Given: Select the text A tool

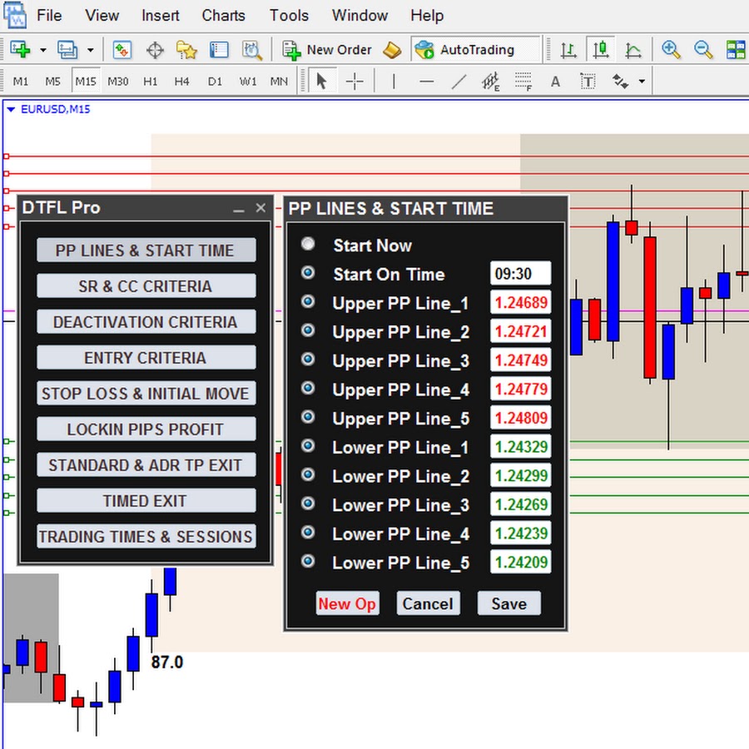Looking at the screenshot, I should pos(556,82).
